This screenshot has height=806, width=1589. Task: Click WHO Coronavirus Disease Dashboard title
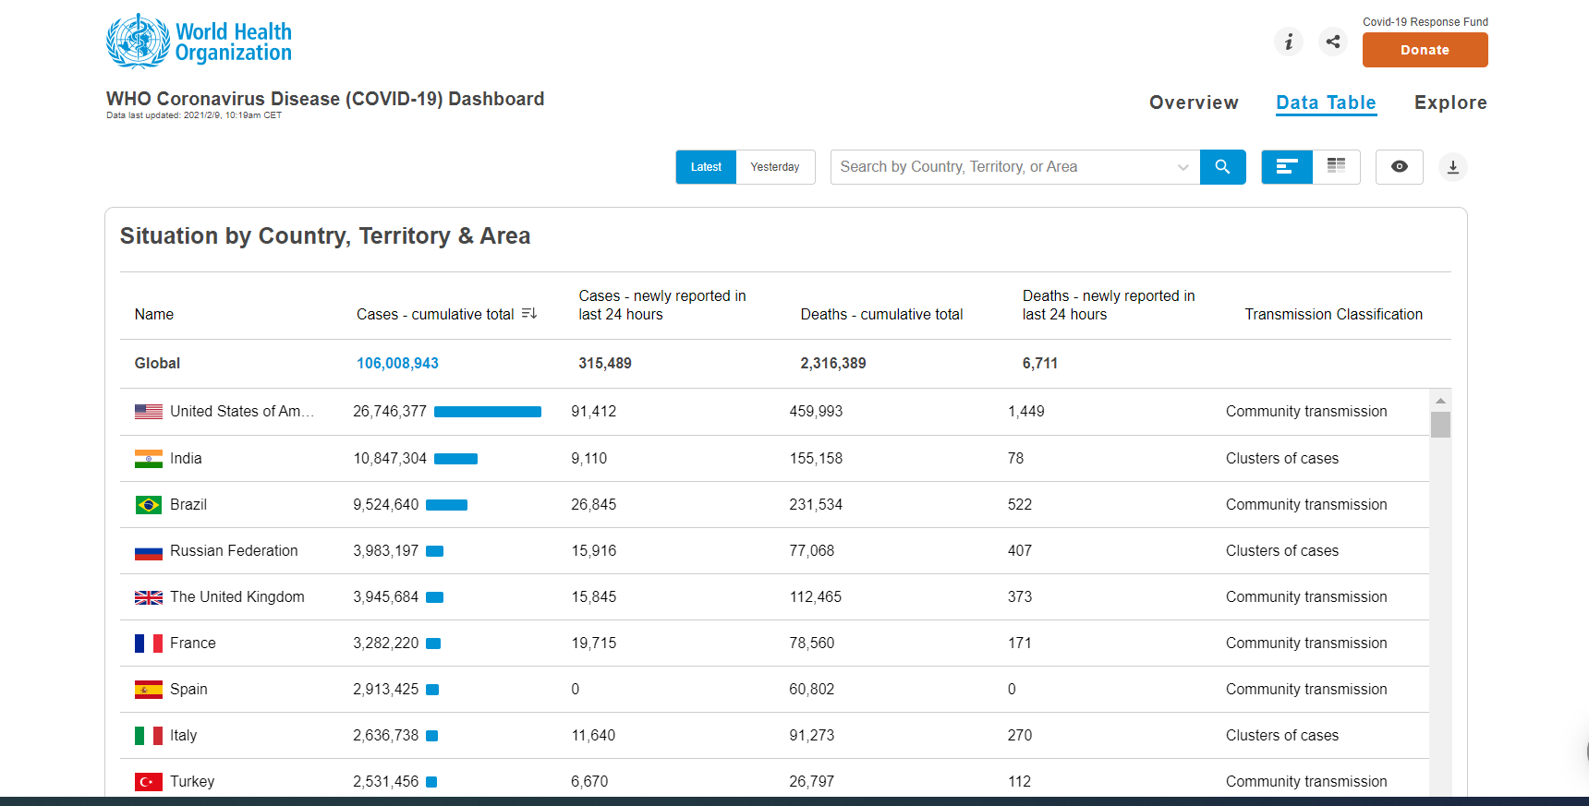click(x=325, y=99)
